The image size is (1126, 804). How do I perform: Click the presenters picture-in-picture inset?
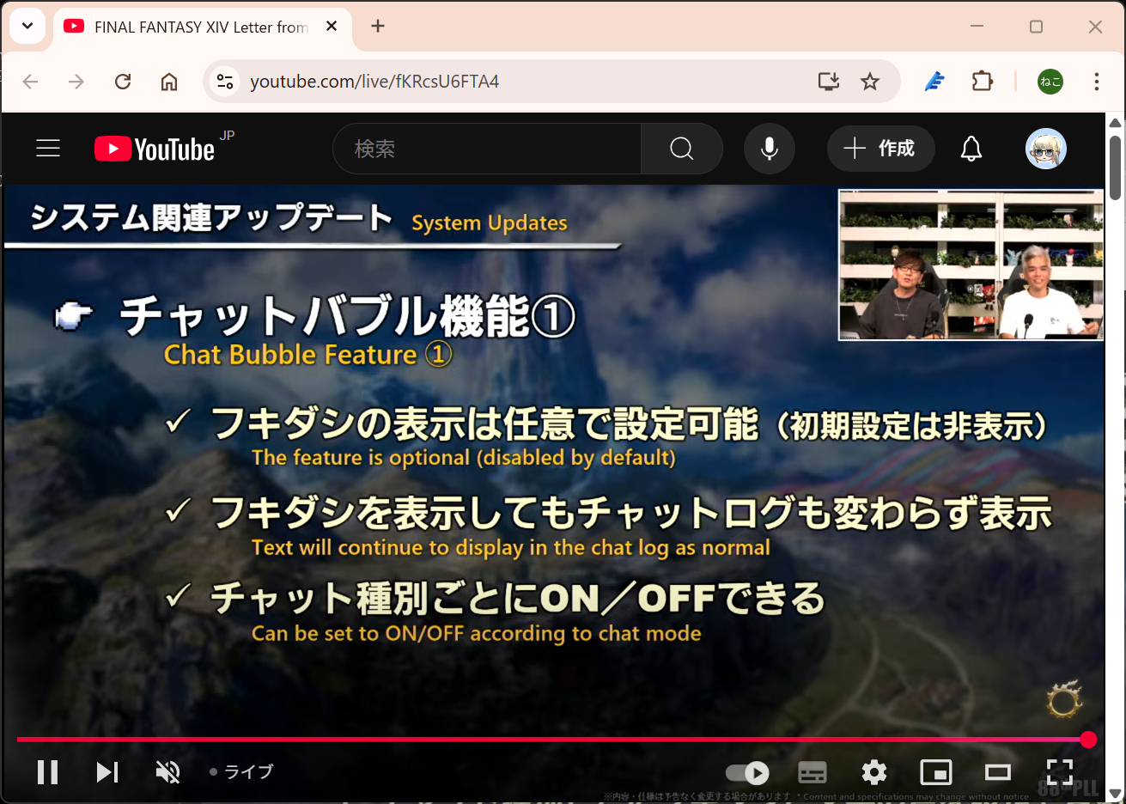tap(971, 265)
